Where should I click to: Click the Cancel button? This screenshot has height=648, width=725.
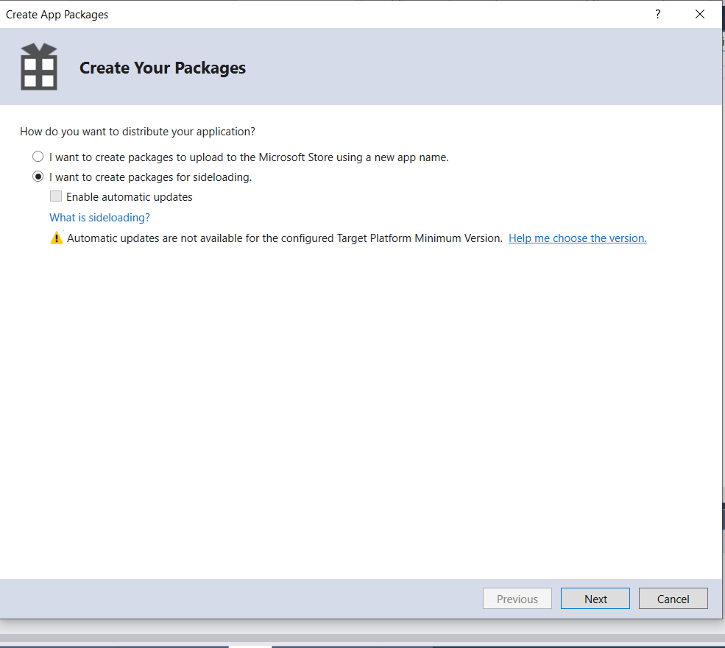(673, 599)
